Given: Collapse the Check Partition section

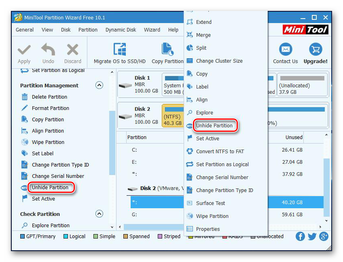Looking at the screenshot, I should click(99, 214).
